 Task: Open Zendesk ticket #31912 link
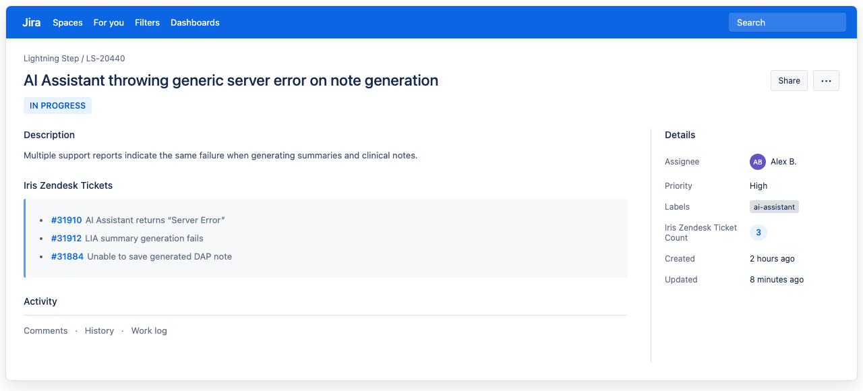(66, 239)
